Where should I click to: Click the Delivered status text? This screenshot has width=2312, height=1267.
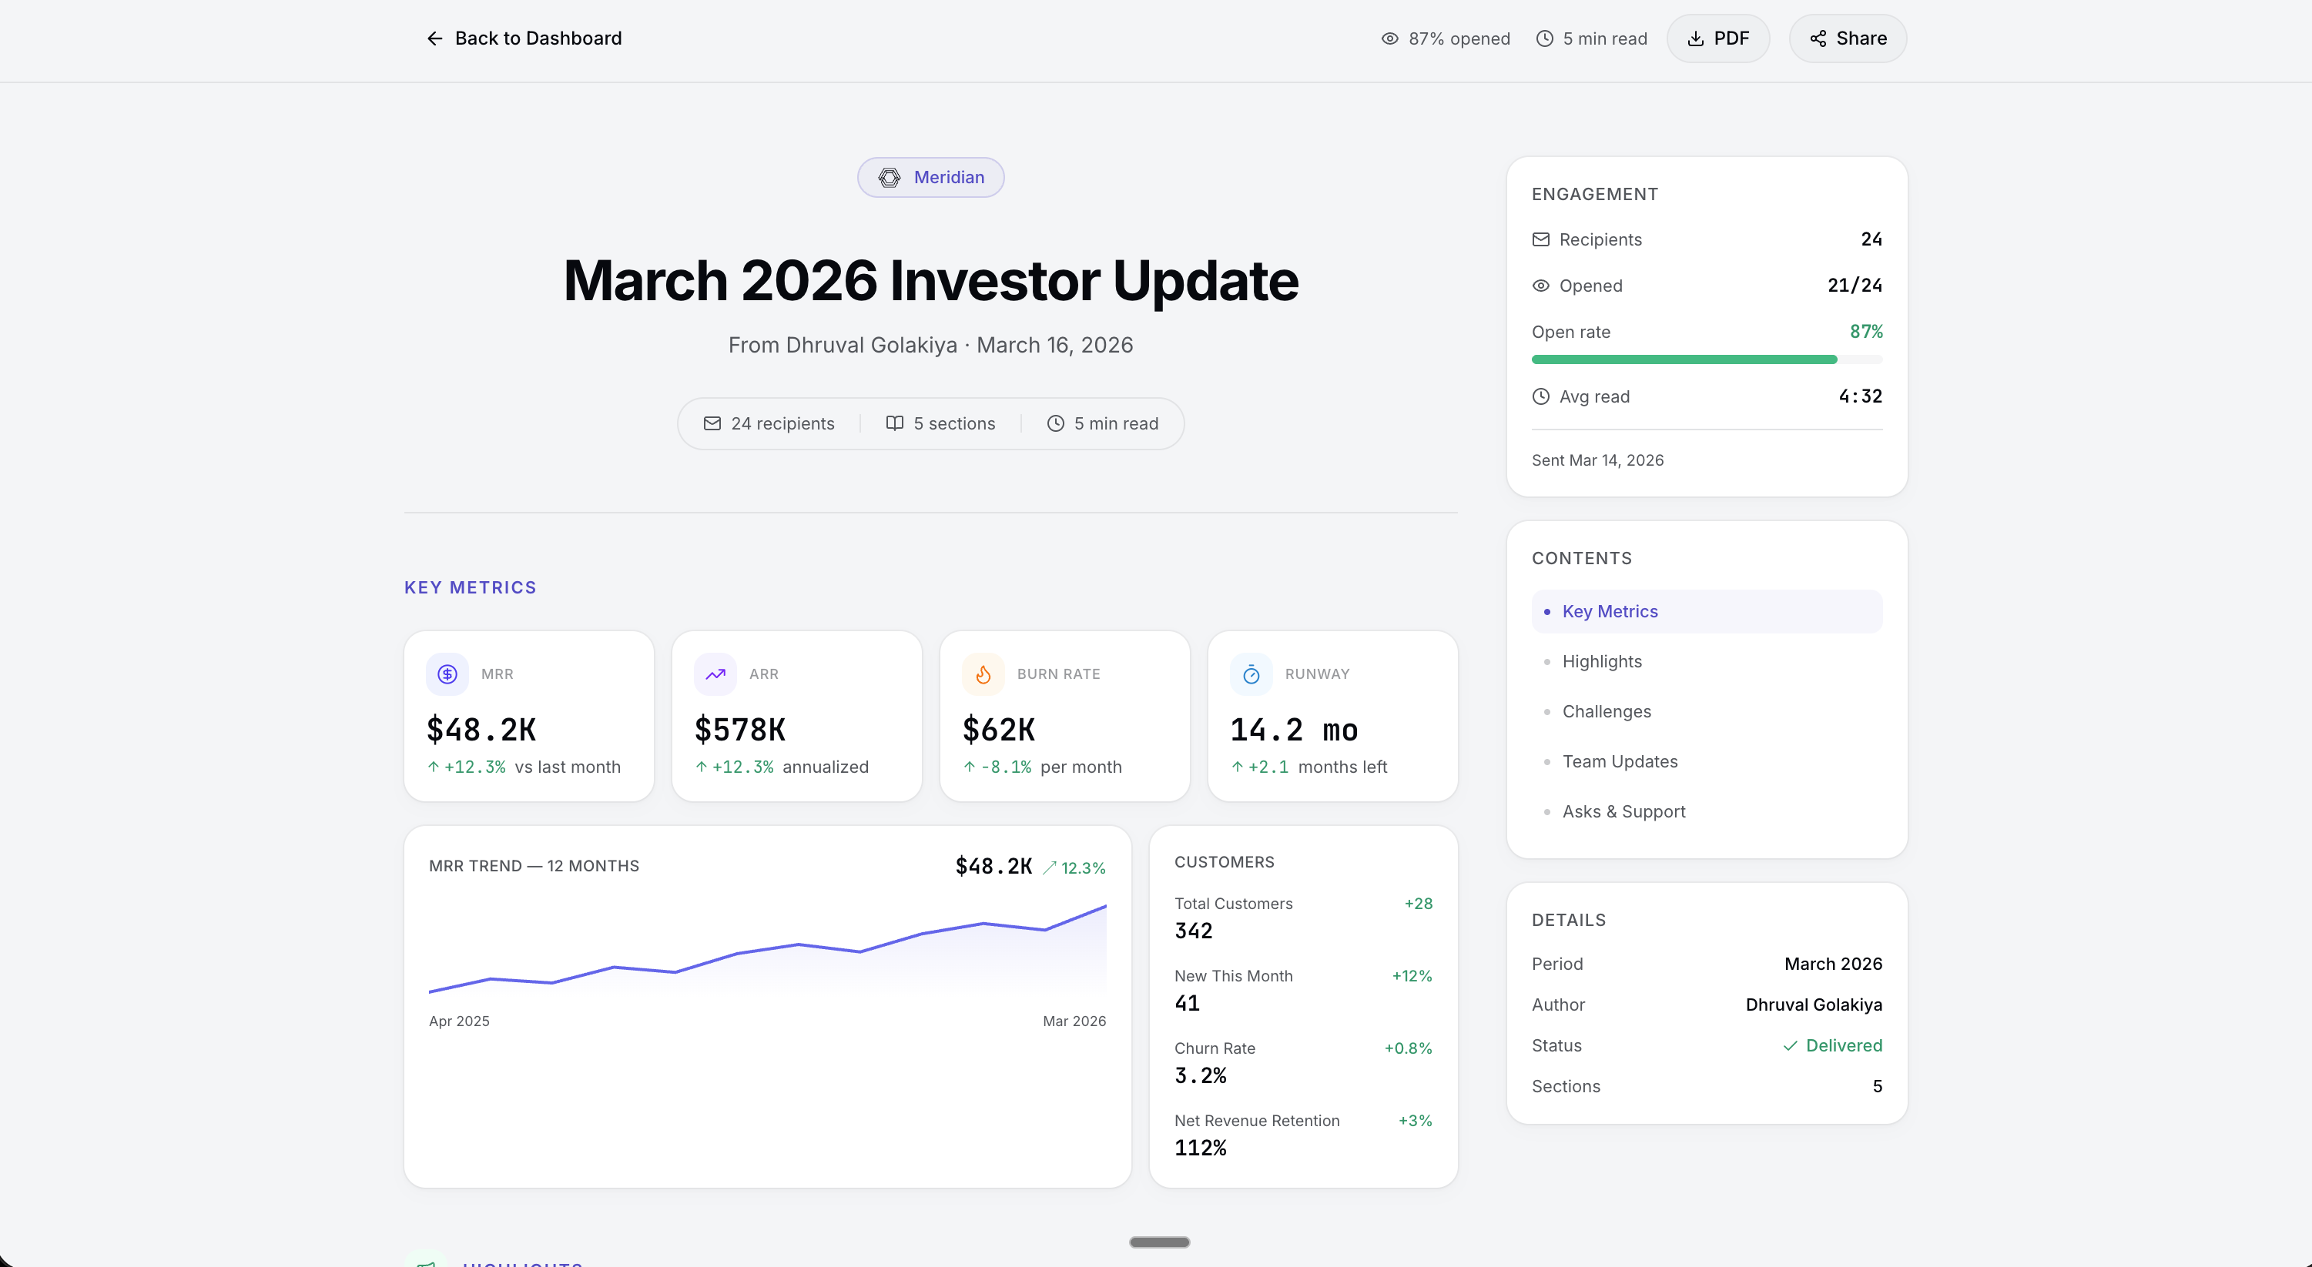[1845, 1046]
